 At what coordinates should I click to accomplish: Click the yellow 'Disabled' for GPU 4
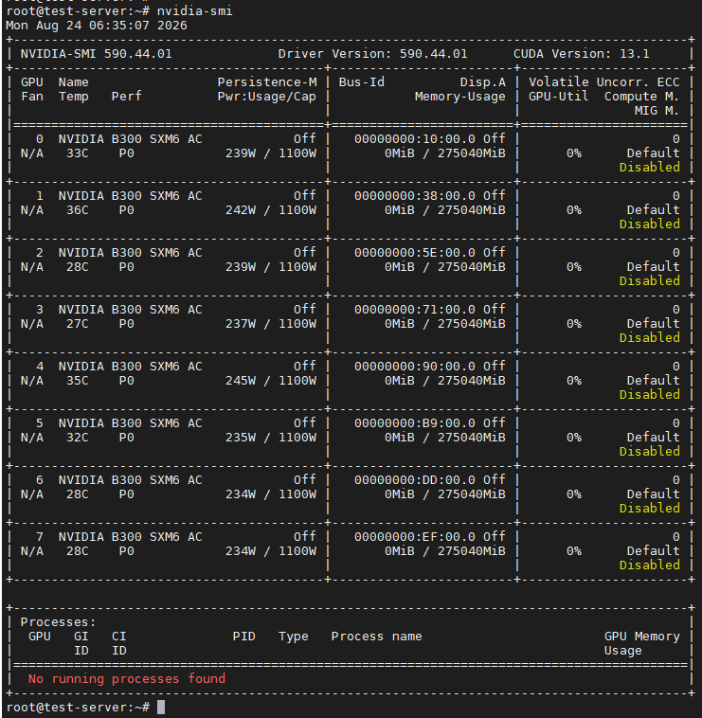click(x=649, y=394)
